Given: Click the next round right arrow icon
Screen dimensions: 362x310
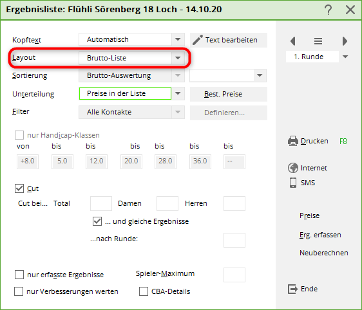Looking at the screenshot, I should tap(345, 41).
